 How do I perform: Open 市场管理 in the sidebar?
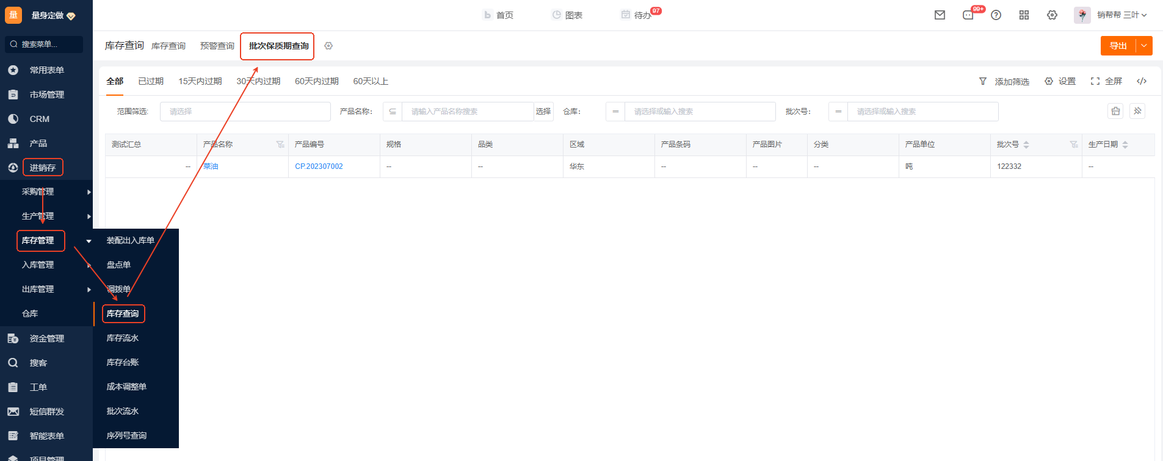(x=46, y=95)
